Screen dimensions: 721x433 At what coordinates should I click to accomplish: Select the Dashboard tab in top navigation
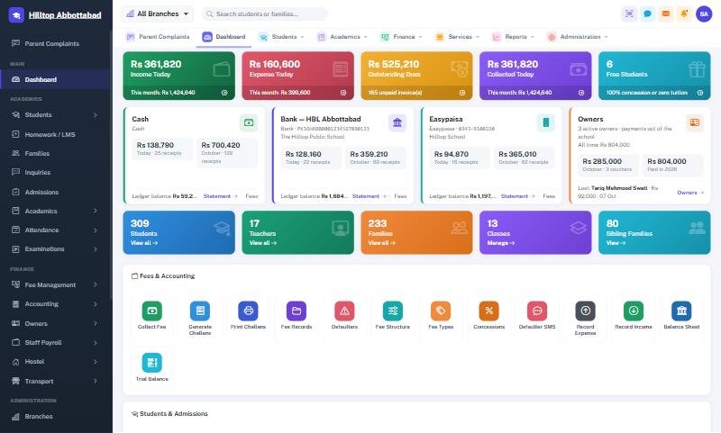coord(224,37)
